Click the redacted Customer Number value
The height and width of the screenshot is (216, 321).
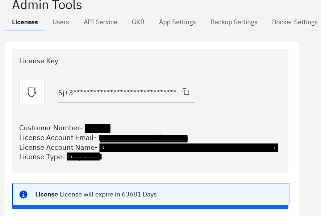pyautogui.click(x=97, y=128)
